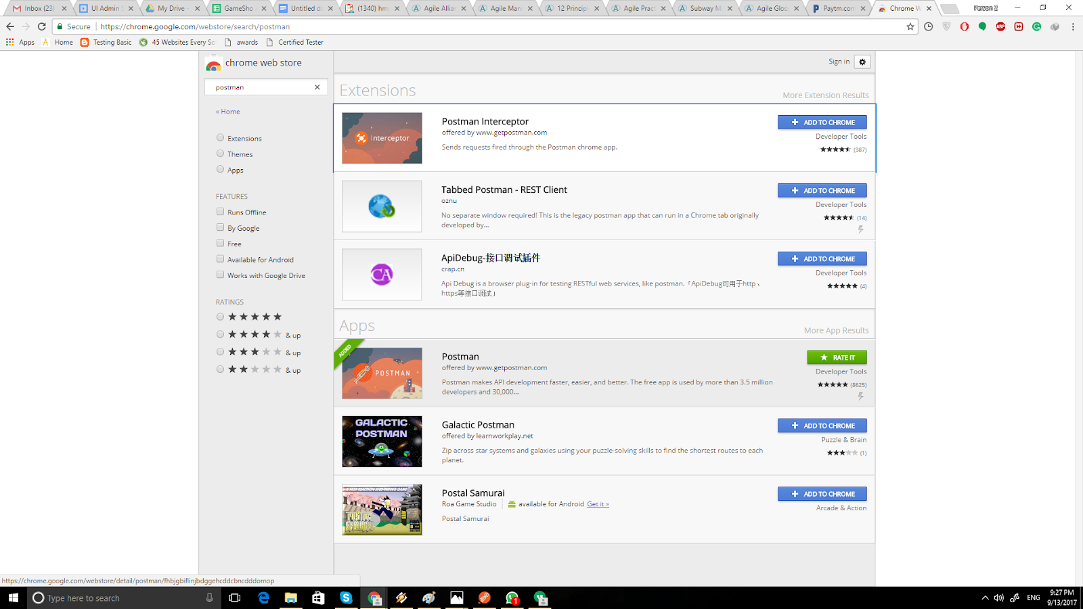Select four stars & up rating
The image size is (1083, 609).
coord(220,334)
